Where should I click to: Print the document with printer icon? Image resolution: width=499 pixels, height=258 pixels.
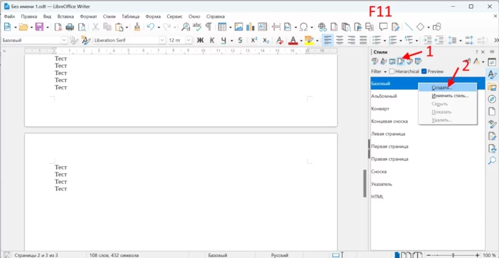pyautogui.click(x=70, y=27)
